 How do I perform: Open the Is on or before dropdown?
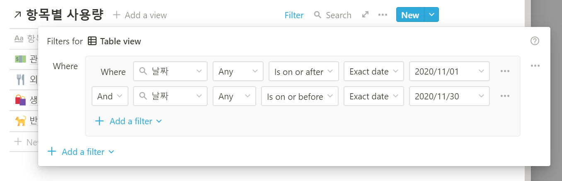[300, 96]
